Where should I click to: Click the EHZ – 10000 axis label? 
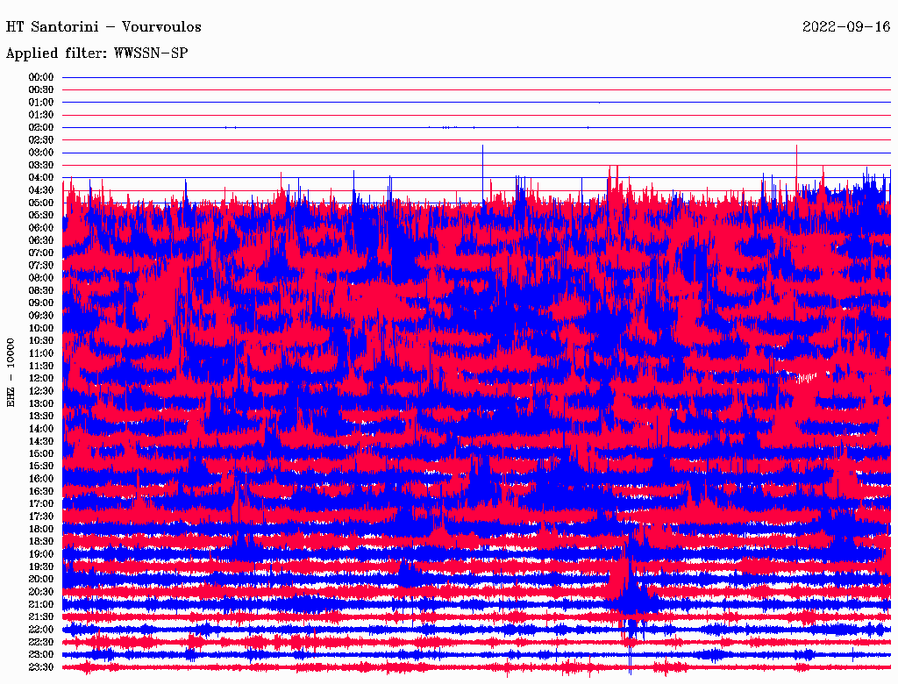point(11,373)
